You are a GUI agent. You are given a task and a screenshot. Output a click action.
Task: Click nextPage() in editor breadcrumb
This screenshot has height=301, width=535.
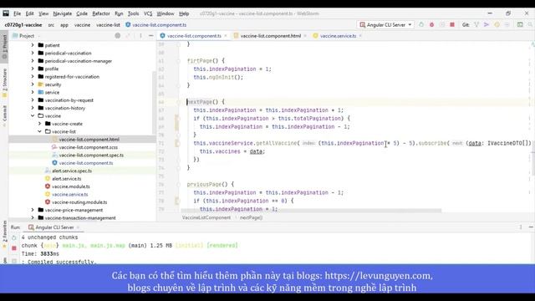point(251,217)
